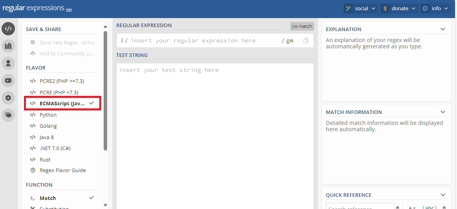Collapse the Quick Reference panel
Image resolution: width=457 pixels, height=209 pixels.
click(x=443, y=195)
